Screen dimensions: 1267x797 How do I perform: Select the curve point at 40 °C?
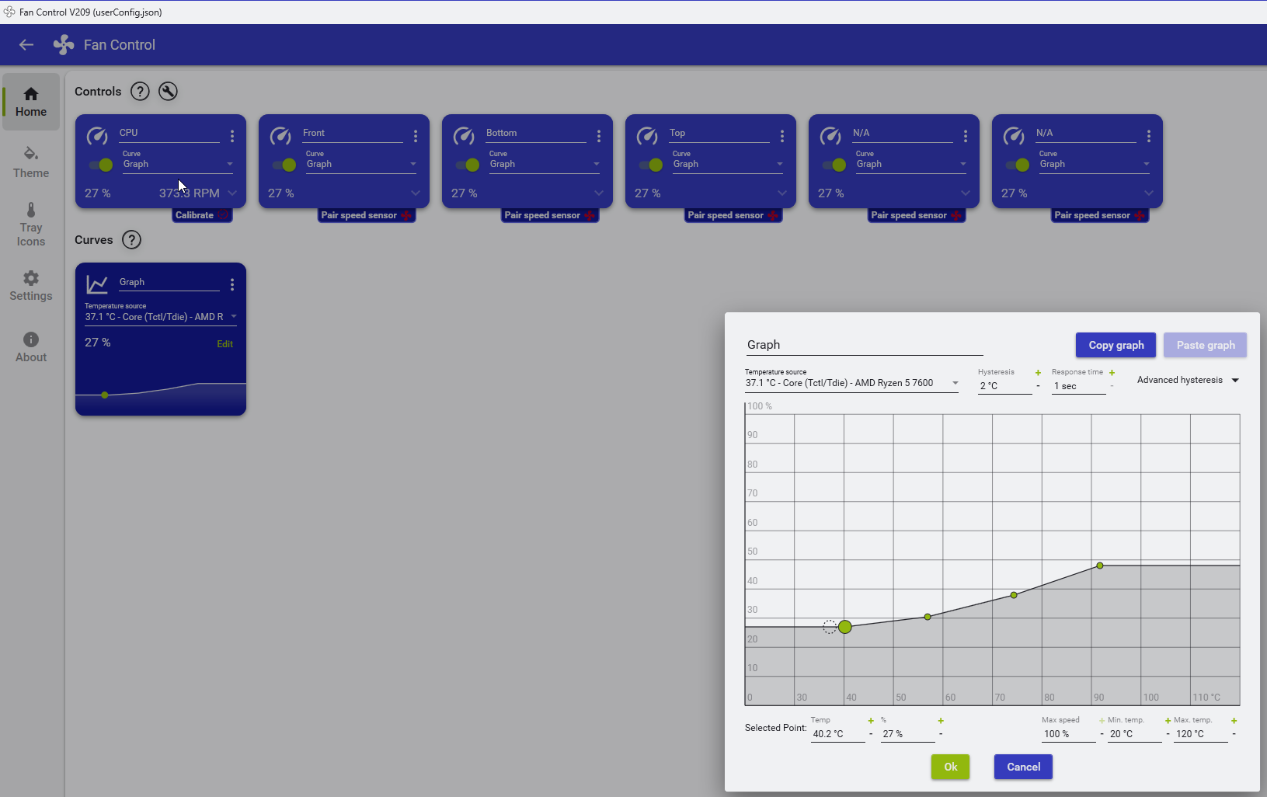coord(845,627)
